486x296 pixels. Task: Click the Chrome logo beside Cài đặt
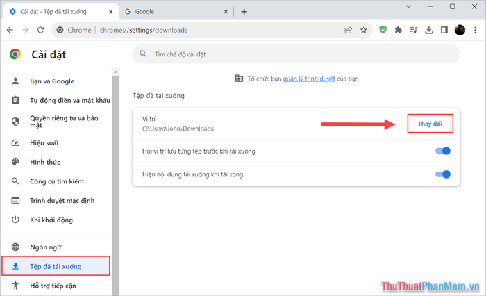tap(15, 54)
